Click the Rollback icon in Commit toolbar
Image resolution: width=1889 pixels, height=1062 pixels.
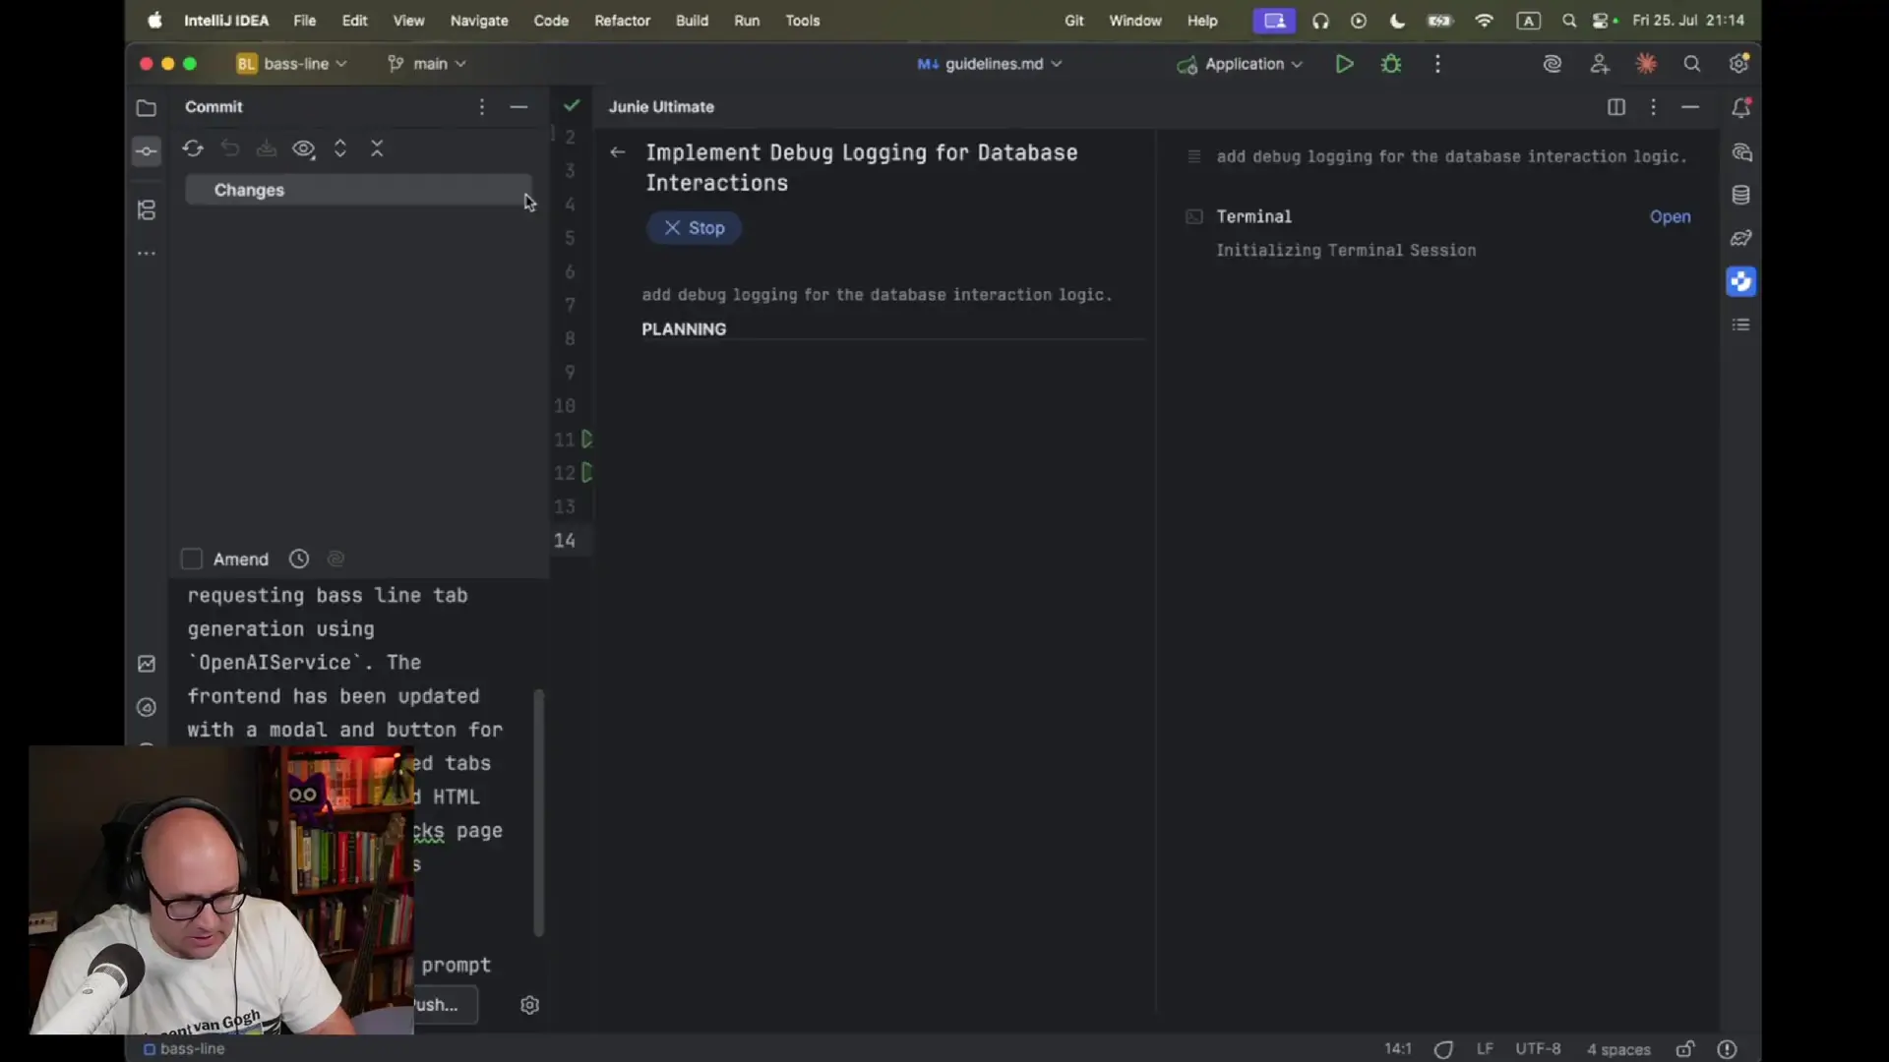230,148
